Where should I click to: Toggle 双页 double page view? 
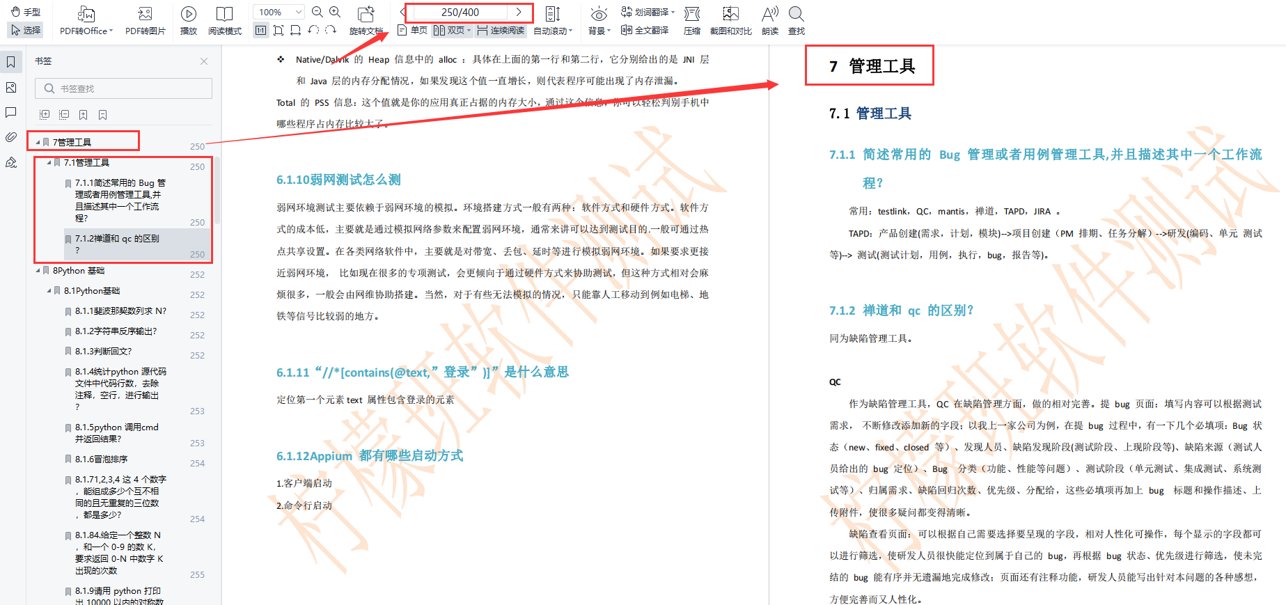(452, 30)
